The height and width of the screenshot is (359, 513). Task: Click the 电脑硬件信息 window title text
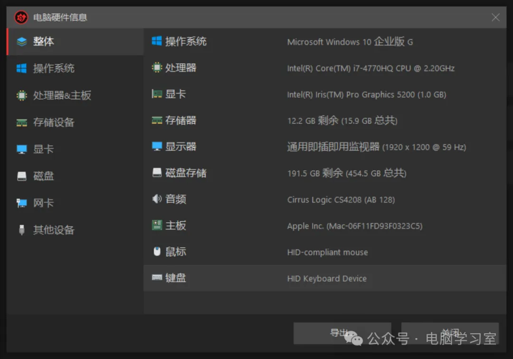pyautogui.click(x=60, y=17)
